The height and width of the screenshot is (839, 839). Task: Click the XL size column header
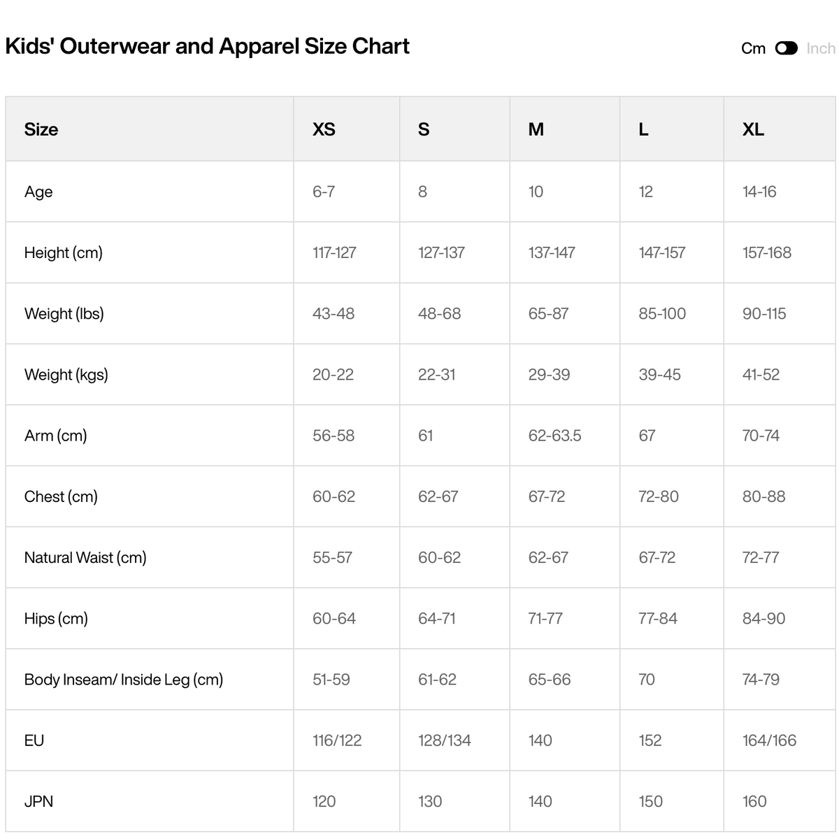click(x=753, y=129)
